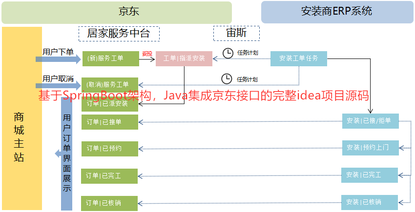Click the 安装|已接/拒单 blue box

(x=371, y=121)
